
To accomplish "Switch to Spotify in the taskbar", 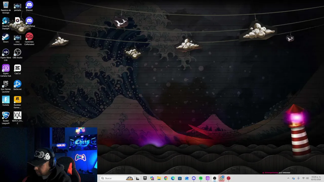I will [x=201, y=178].
